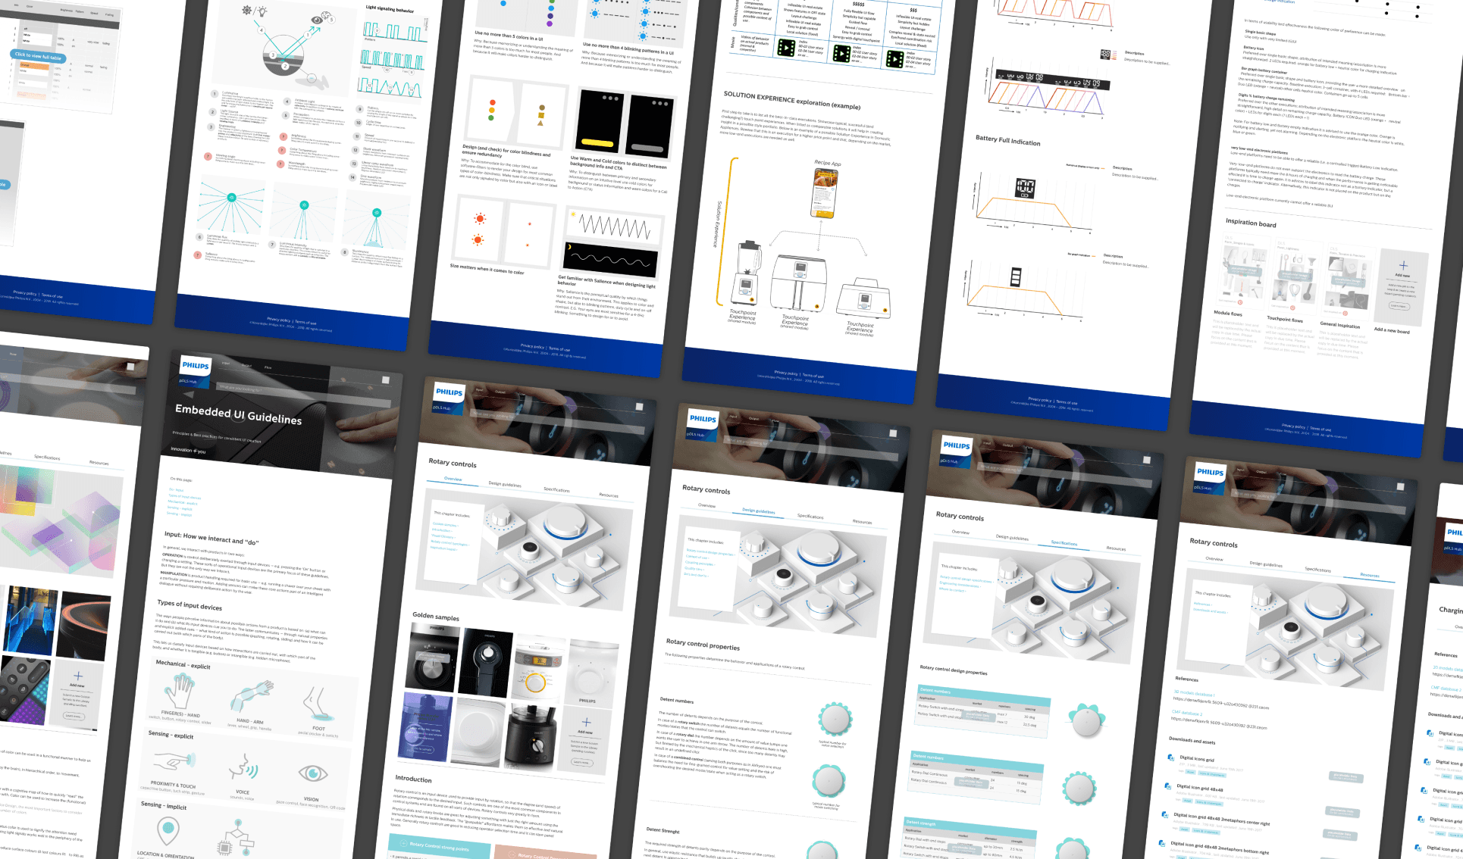Click the Vision eye icon
This screenshot has height=859, width=1463.
pos(313,773)
